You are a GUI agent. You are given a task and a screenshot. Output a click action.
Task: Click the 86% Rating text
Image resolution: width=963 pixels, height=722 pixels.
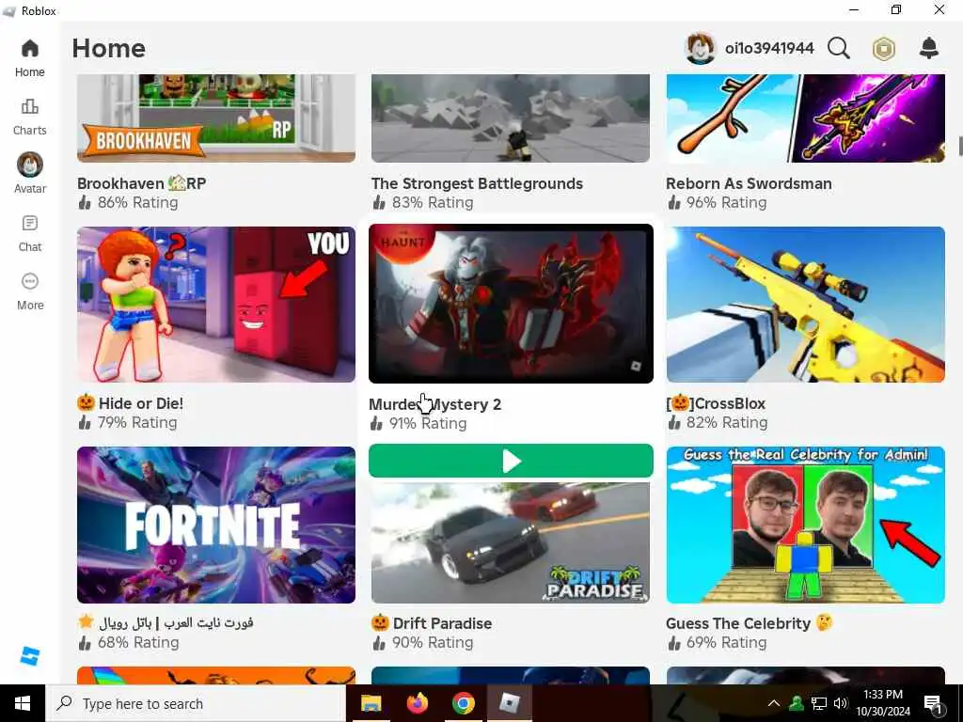[x=137, y=203]
